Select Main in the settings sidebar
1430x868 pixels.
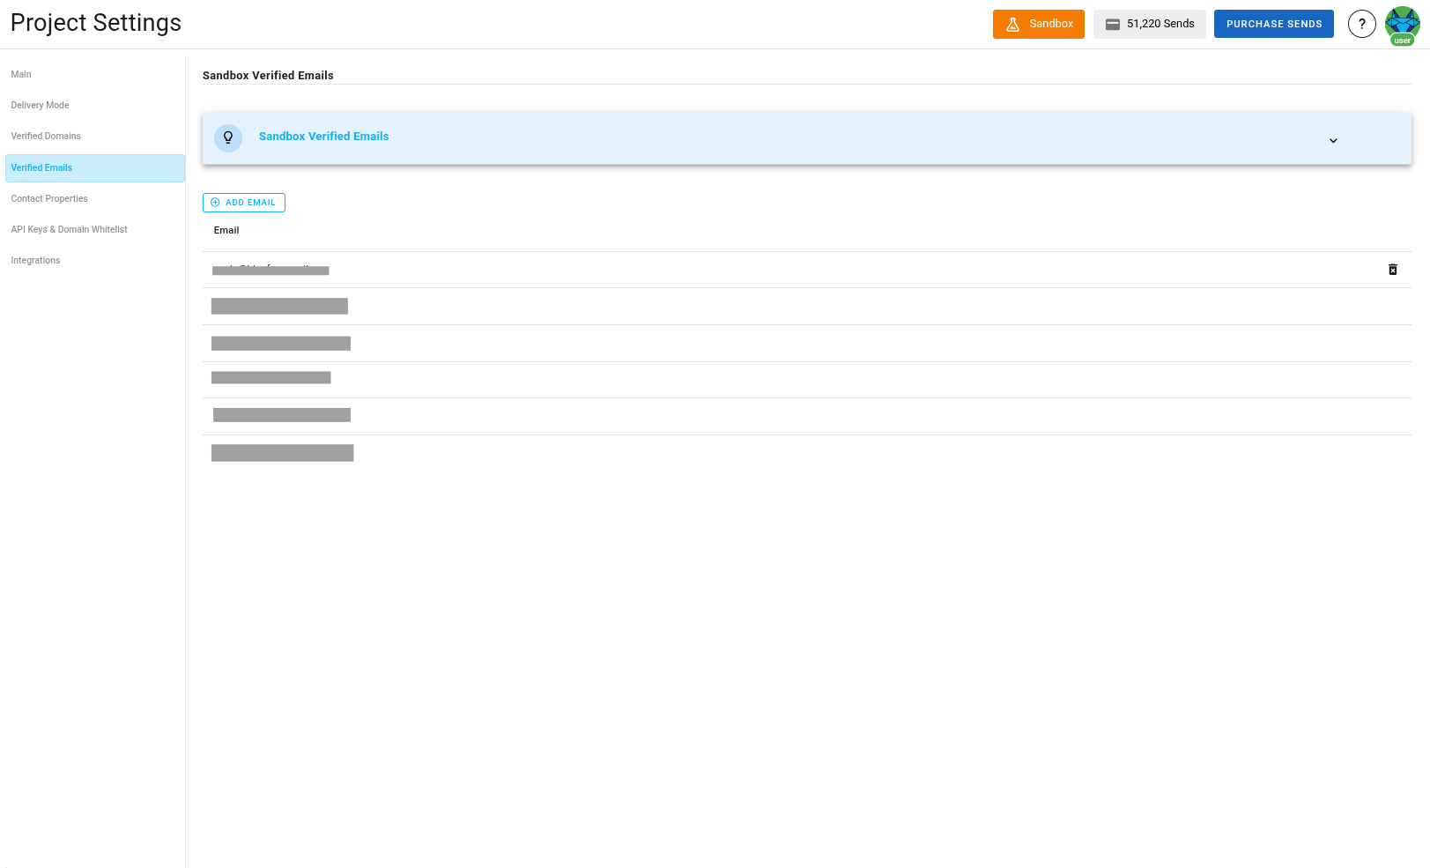(21, 74)
